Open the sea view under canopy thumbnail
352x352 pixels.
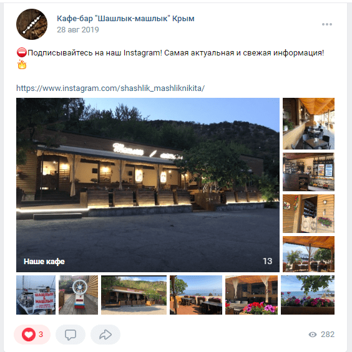tap(308, 254)
